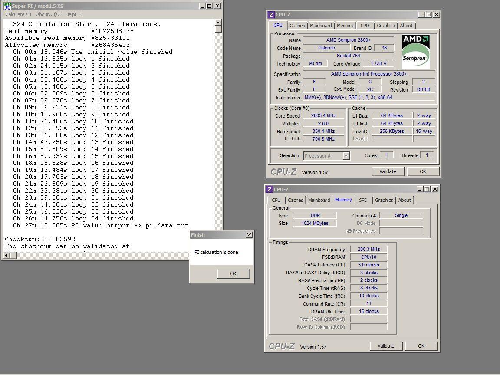This screenshot has height=375, width=500.
Task: Click the 32M Calculation Start line
Action: [x=87, y=24]
